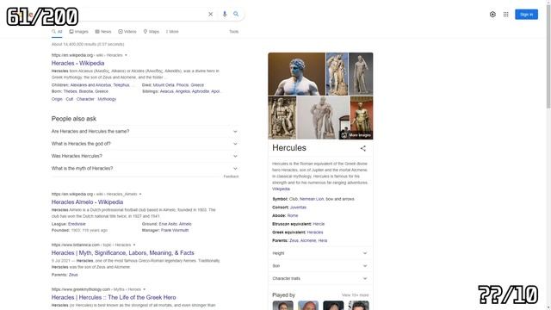Follow the Origin sitelink under Wikipedia result
This screenshot has width=551, height=310.
tap(57, 99)
